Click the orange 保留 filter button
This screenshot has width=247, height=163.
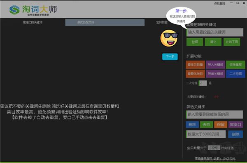point(221,125)
